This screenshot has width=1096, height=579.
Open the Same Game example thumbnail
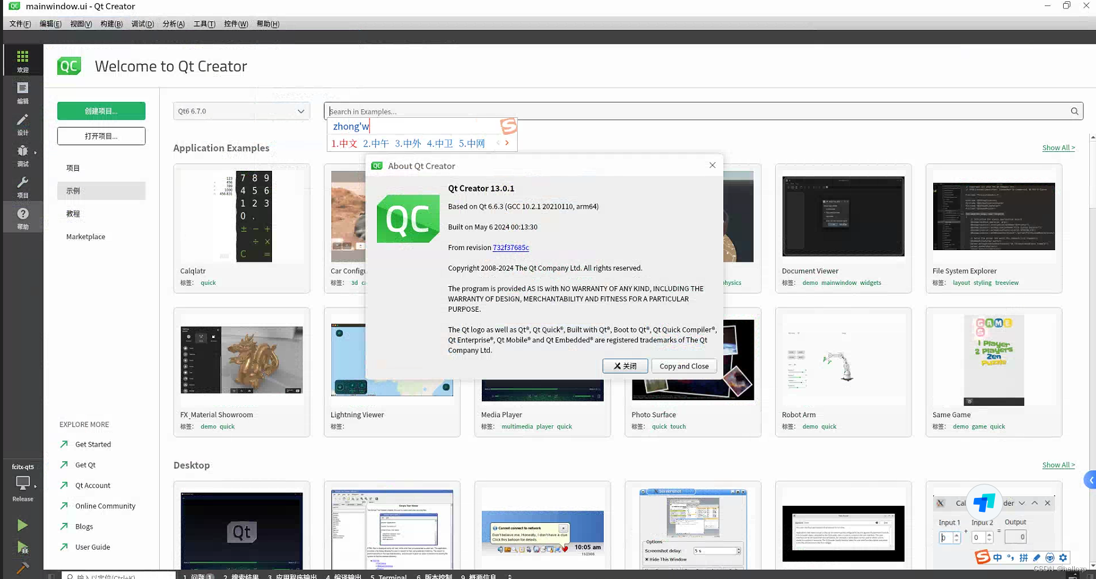(x=994, y=360)
